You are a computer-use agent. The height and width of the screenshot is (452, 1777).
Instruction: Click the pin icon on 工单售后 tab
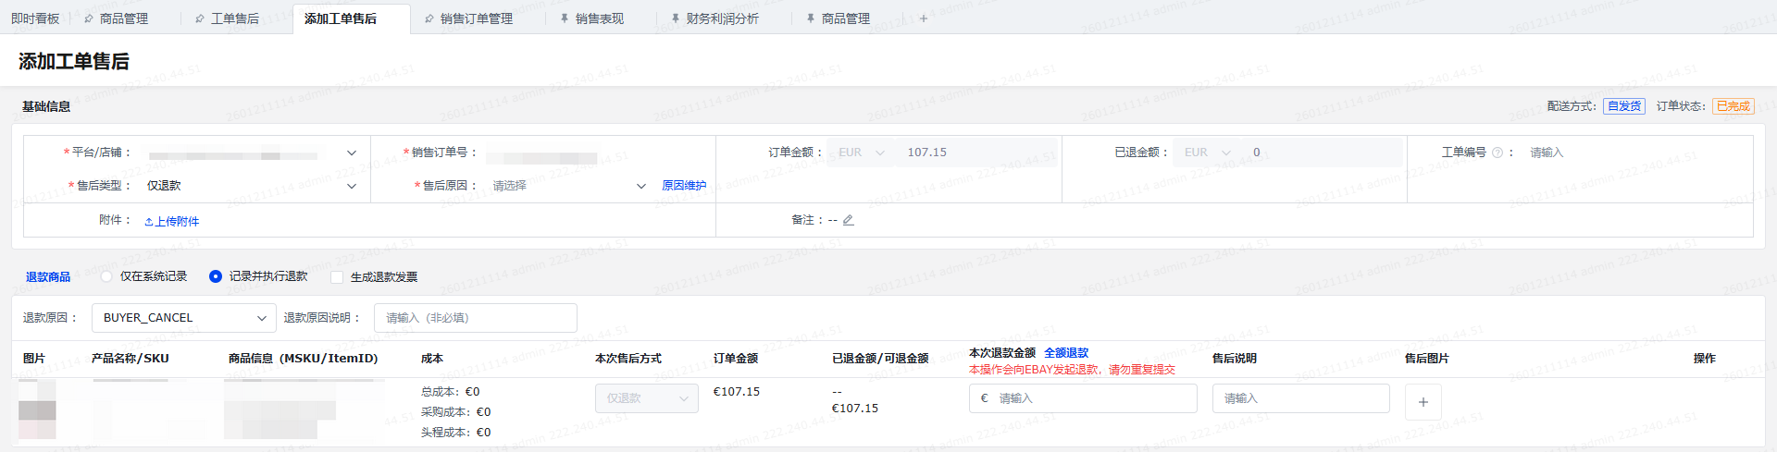click(x=200, y=18)
